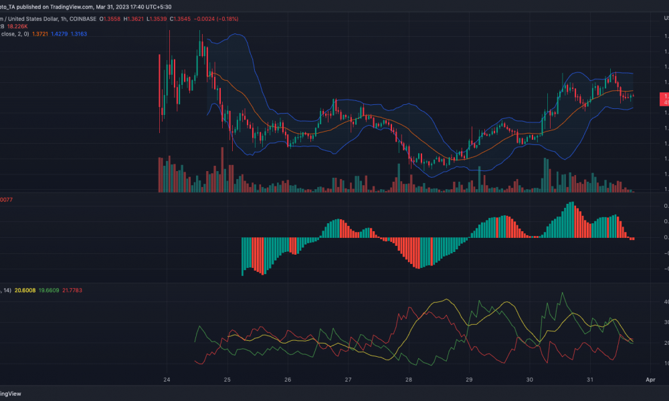Click date label 30 on time axis

(x=529, y=379)
